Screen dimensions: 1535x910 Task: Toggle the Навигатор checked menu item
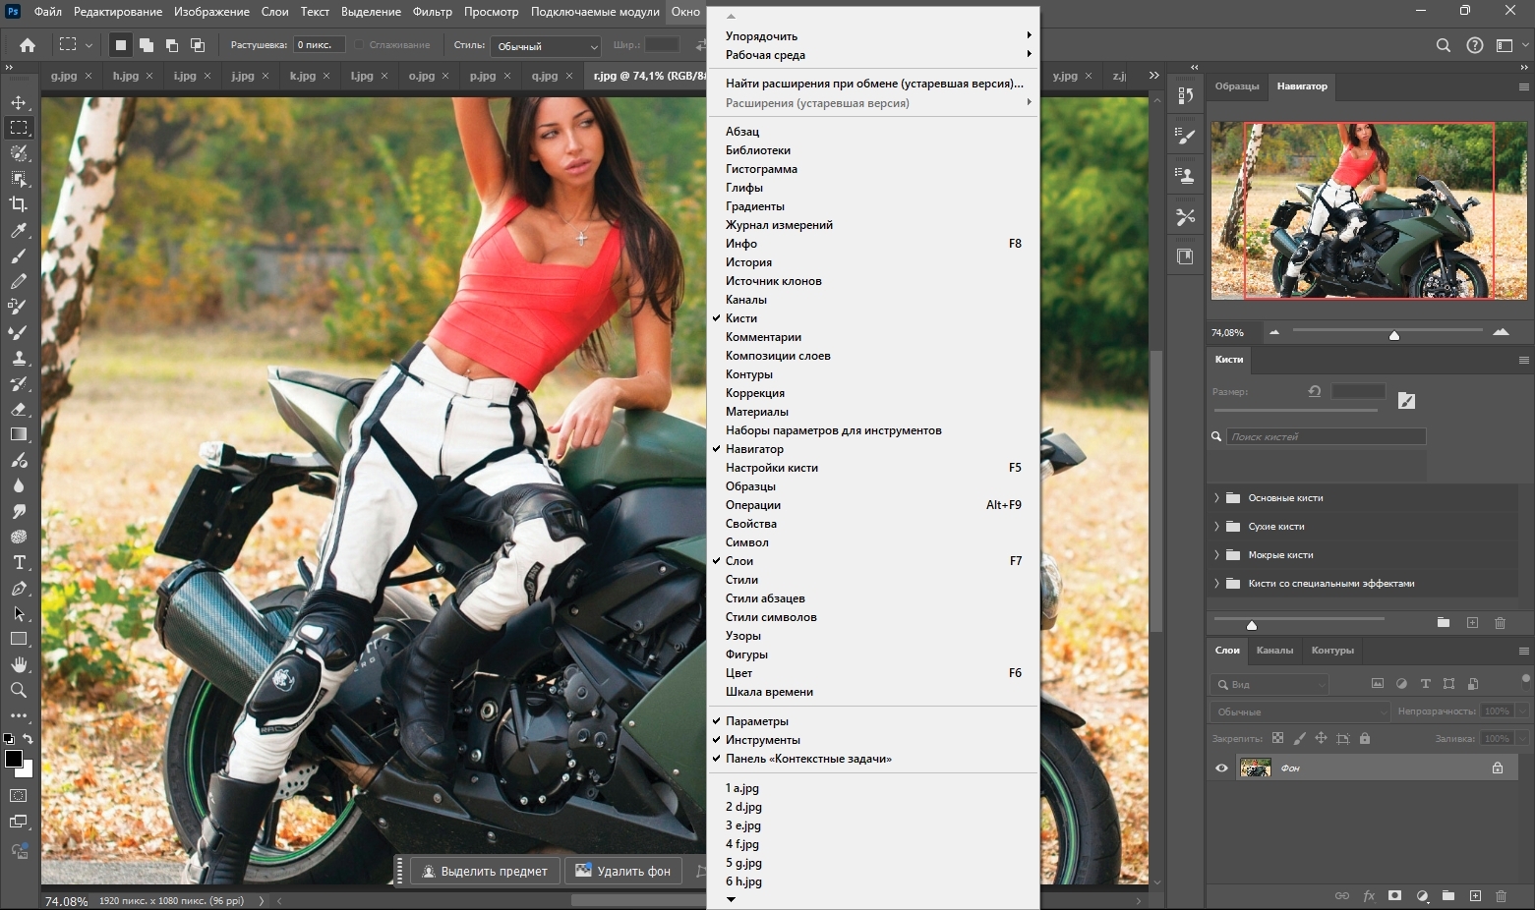(873, 449)
